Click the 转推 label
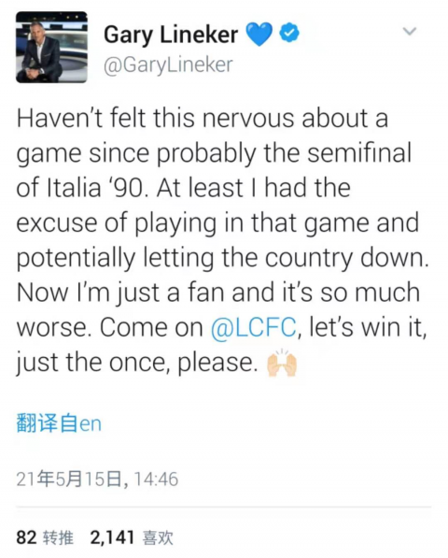Screen dimensions: 448x558 [x=58, y=537]
